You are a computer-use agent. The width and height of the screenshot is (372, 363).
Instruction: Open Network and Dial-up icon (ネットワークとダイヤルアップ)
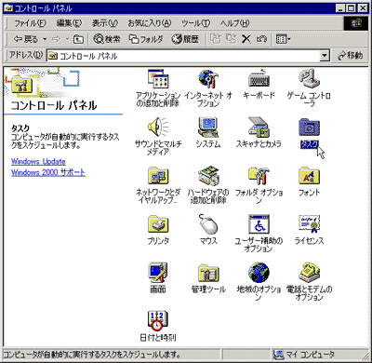(x=158, y=176)
